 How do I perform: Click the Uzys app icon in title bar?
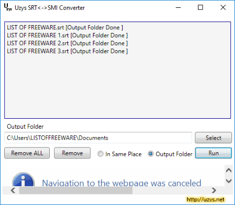[x=8, y=7]
